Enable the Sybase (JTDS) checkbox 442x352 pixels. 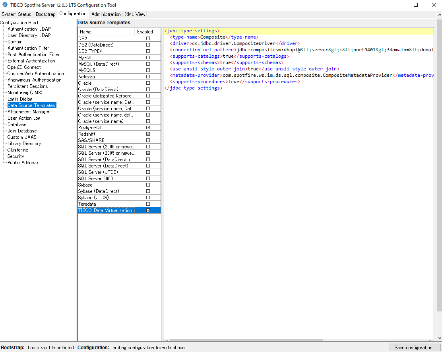(148, 198)
